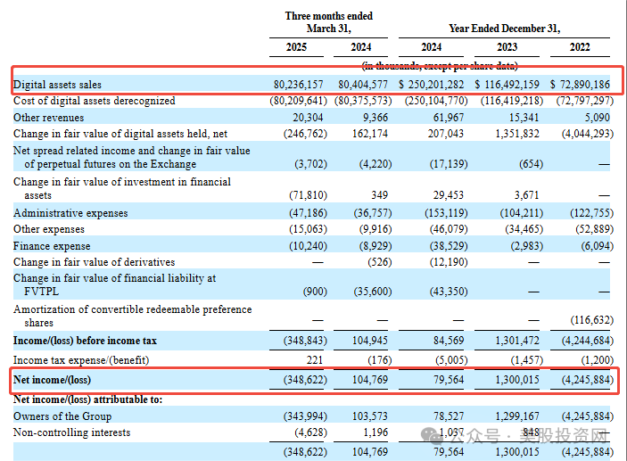Viewport: 627px width, 461px height.
Task: Select the value 80,404,577
Action: [363, 85]
